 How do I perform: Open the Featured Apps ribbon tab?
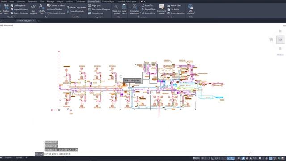pyautogui.click(x=108, y=1)
